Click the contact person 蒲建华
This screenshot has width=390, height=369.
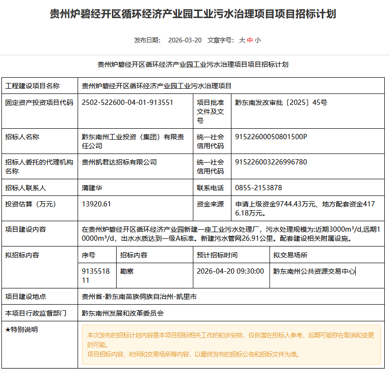click(92, 188)
